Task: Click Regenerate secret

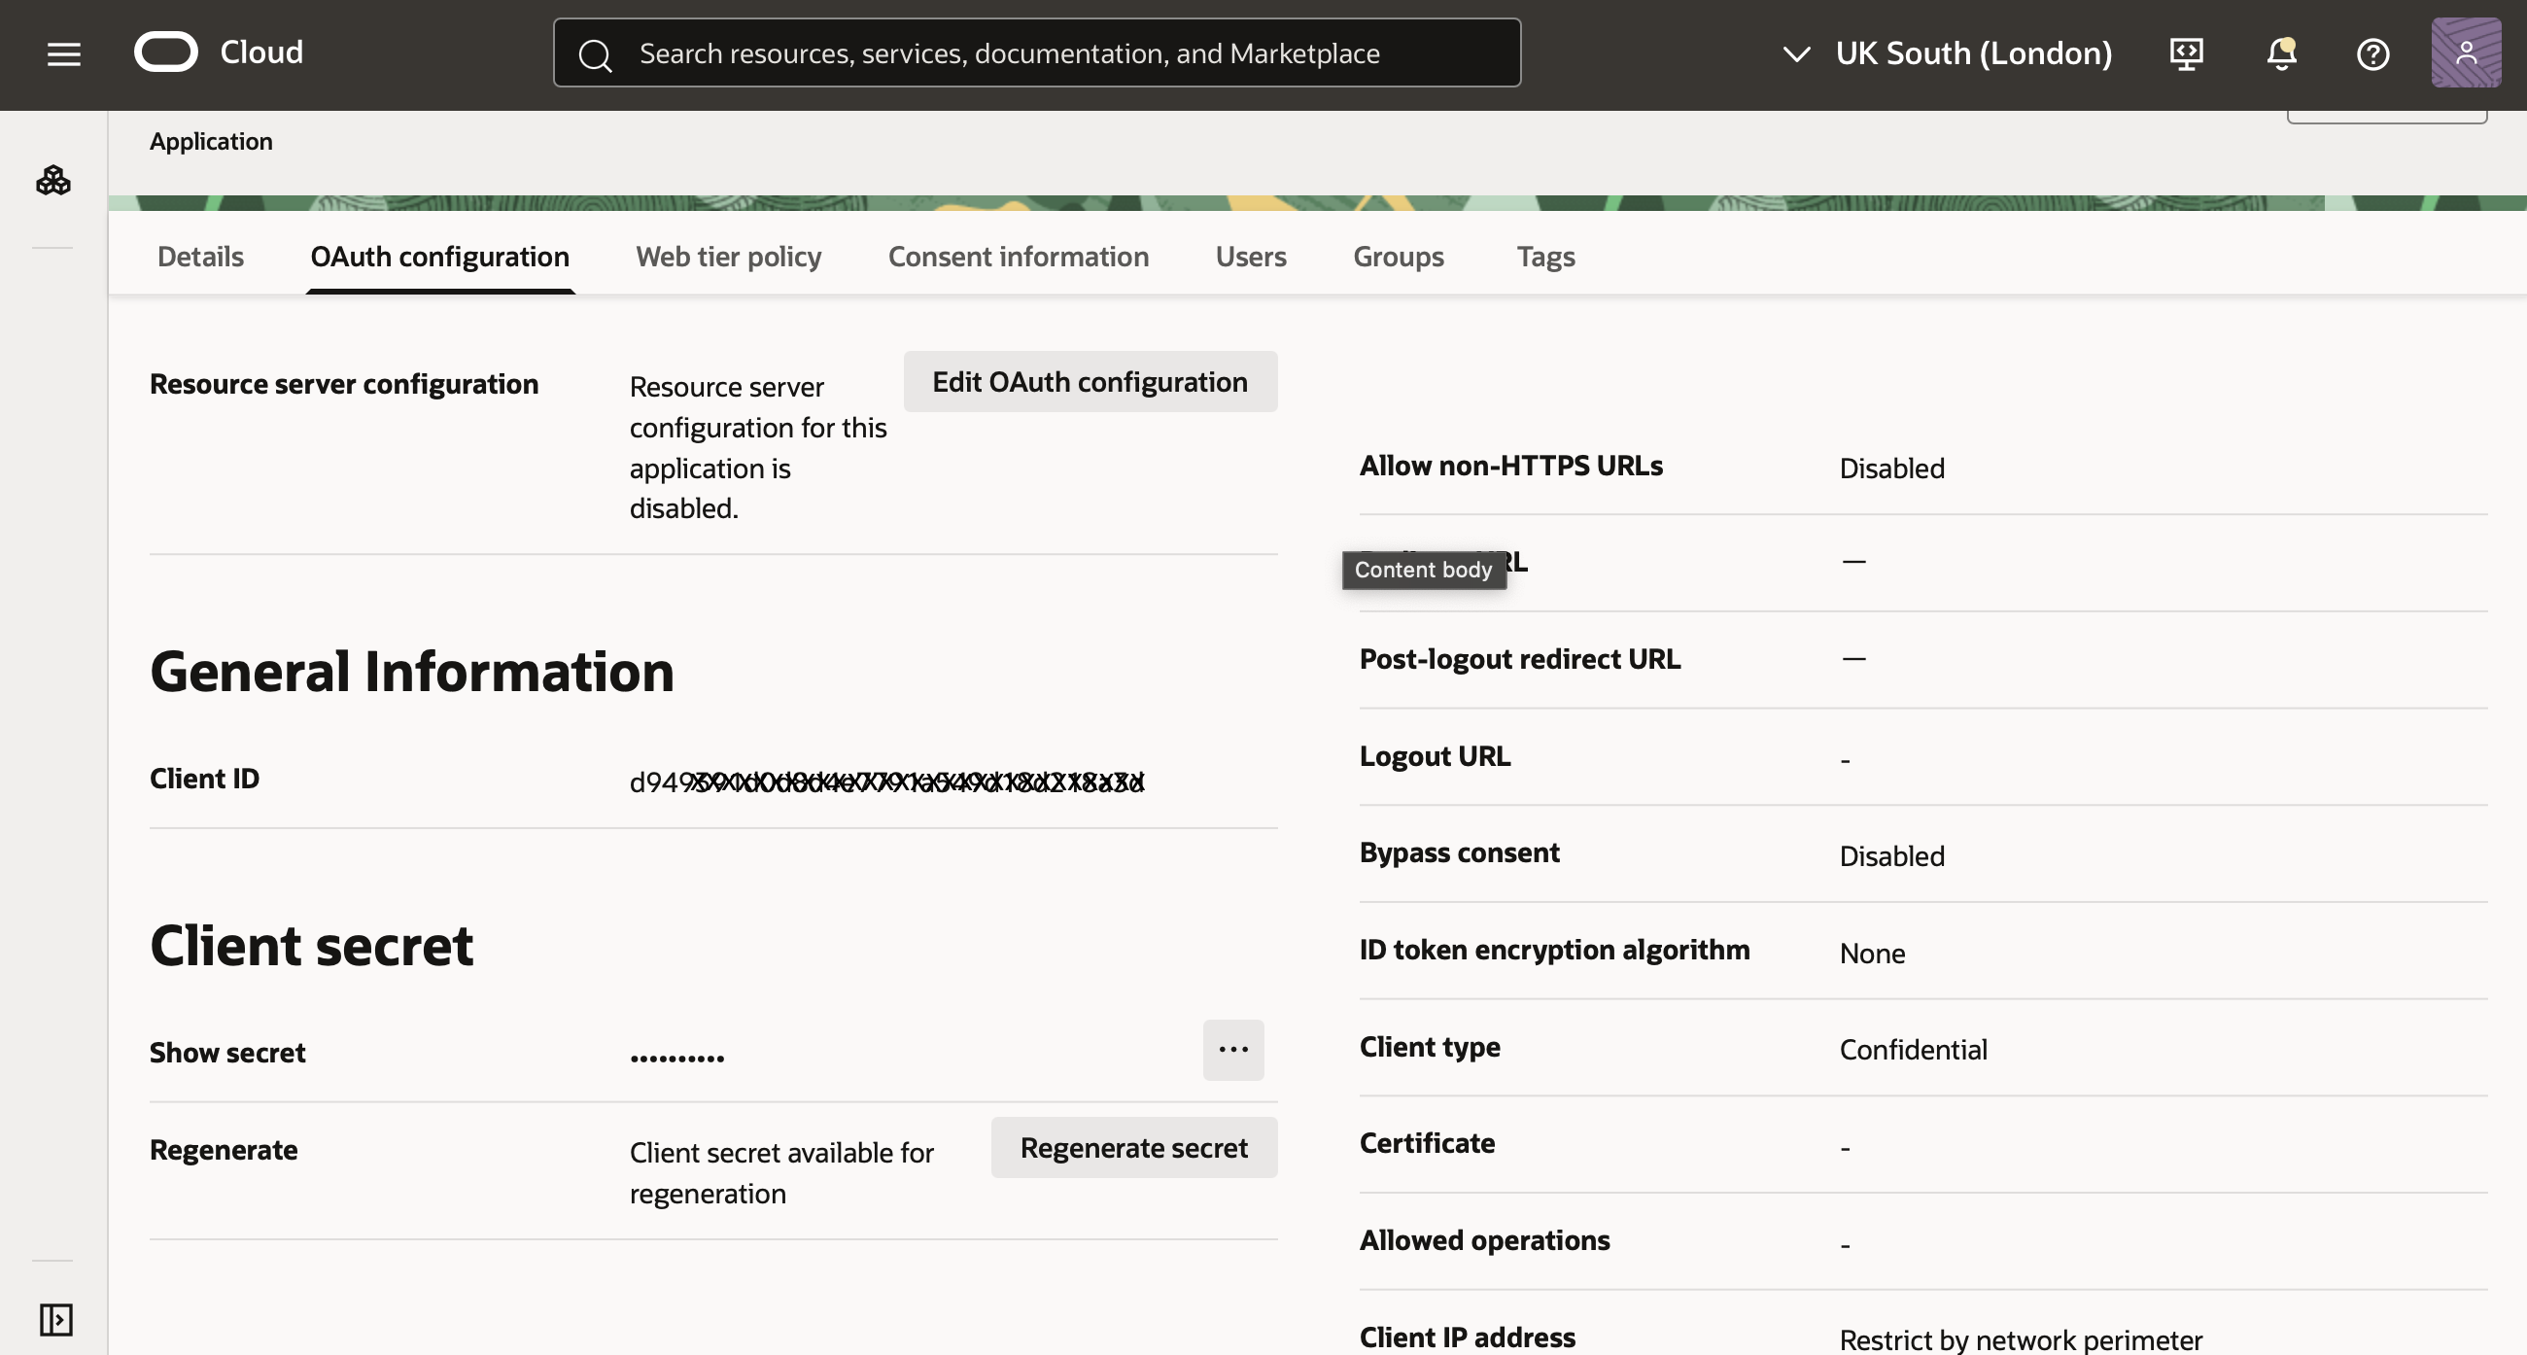Action: (x=1133, y=1146)
